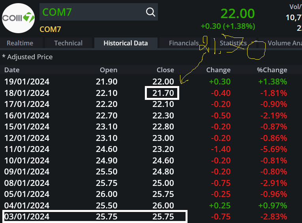This screenshot has width=302, height=223.
Task: Open the Financials tab
Action: [x=184, y=43]
